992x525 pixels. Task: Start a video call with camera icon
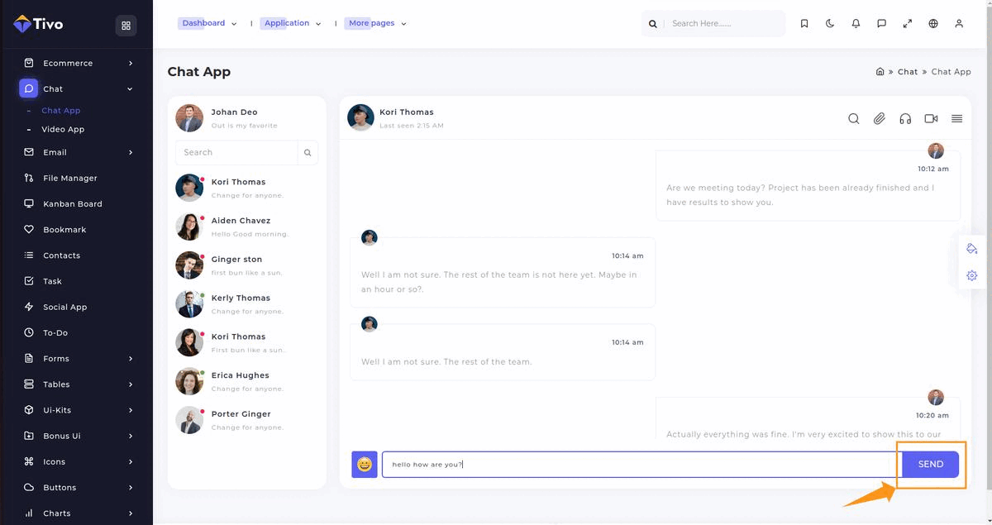pos(931,119)
